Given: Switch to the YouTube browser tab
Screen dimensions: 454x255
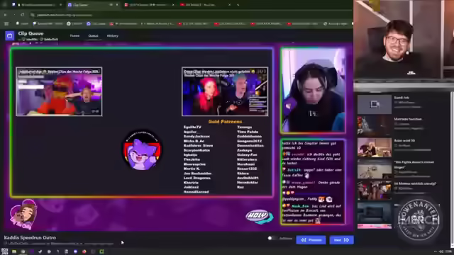Looking at the screenshot, I should (206, 5).
